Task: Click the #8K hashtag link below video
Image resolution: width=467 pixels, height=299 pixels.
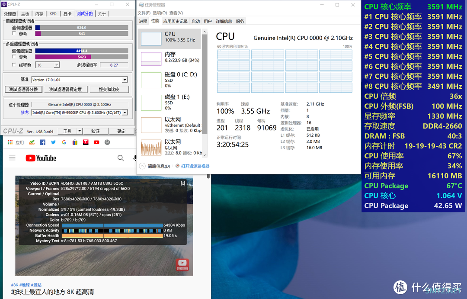Action: [x=15, y=285]
